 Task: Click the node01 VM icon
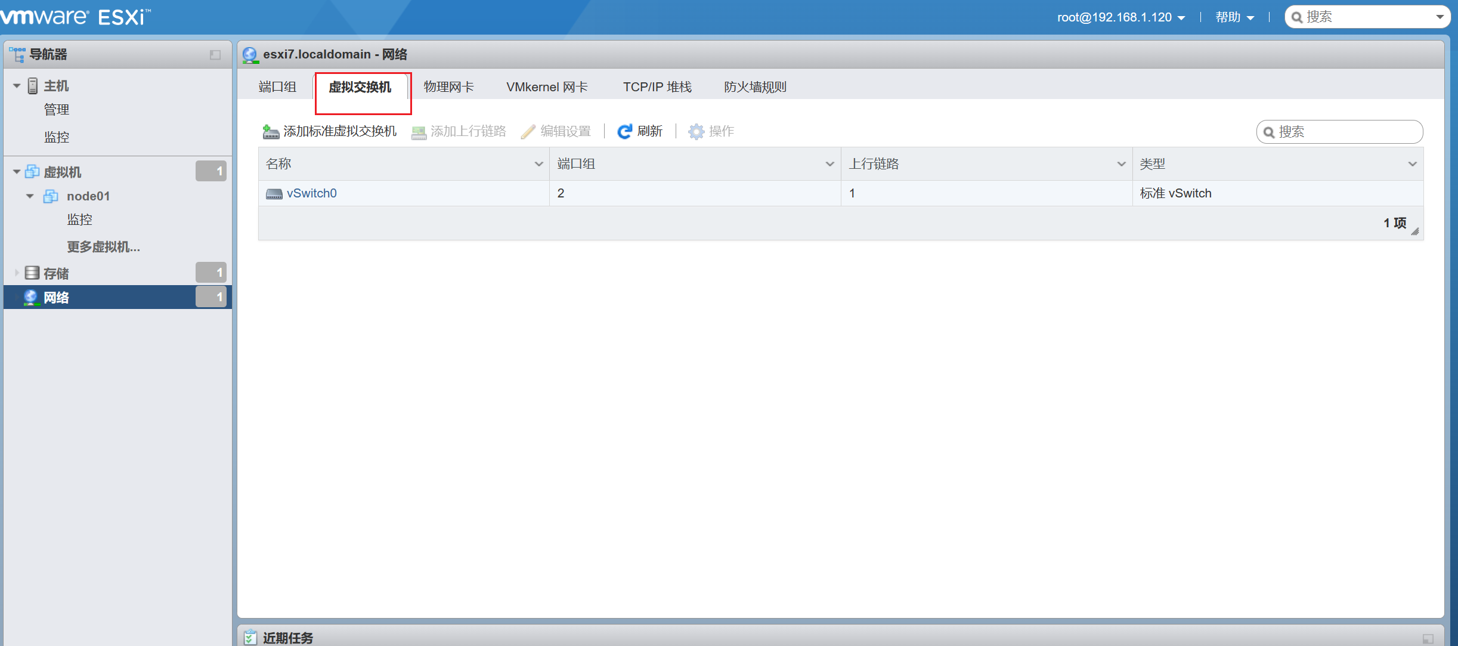pyautogui.click(x=51, y=196)
